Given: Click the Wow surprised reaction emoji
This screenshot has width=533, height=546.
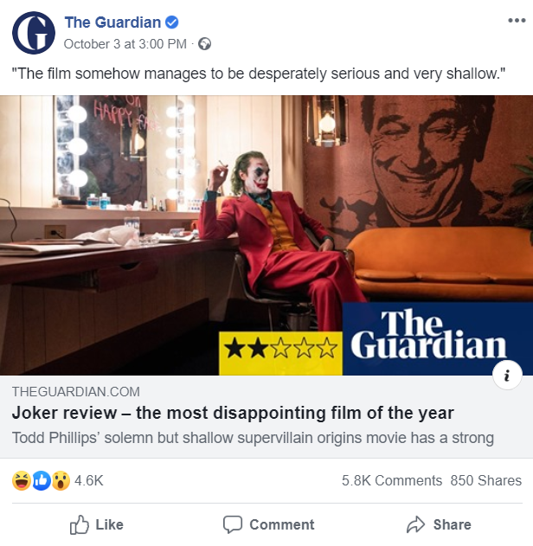Looking at the screenshot, I should click(x=61, y=480).
